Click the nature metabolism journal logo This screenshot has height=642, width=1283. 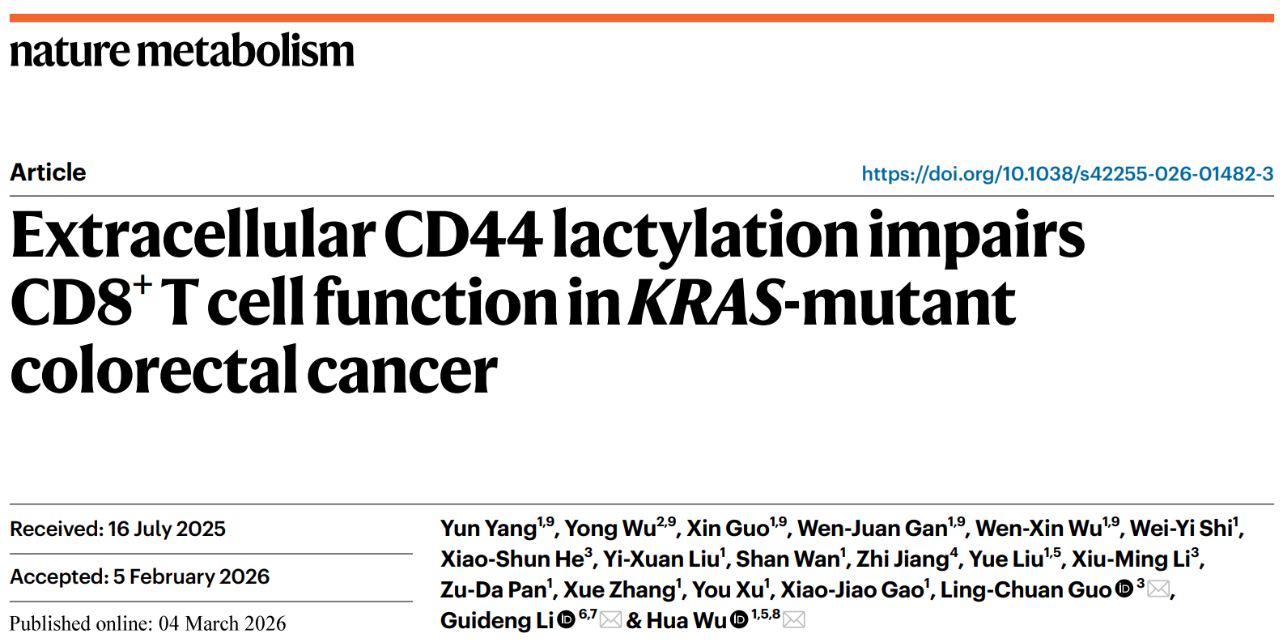click(182, 50)
